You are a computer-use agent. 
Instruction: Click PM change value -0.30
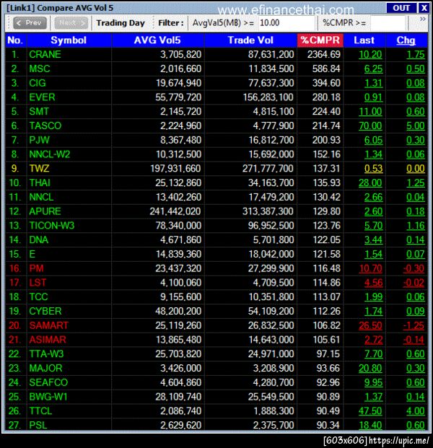pyautogui.click(x=414, y=268)
